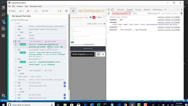This screenshot has height=106, width=188.
Task: Click the GET #inlineRadio3 command row
Action: click(x=40, y=59)
